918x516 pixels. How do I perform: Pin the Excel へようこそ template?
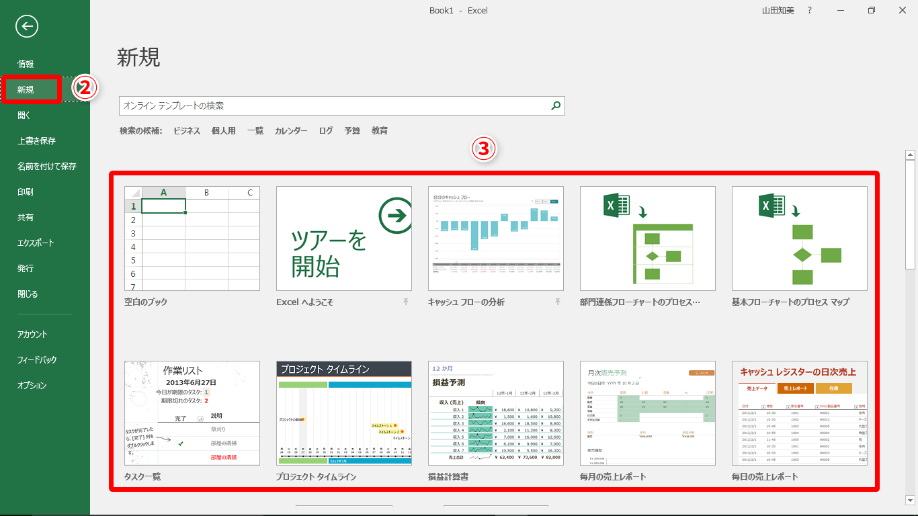pos(405,302)
